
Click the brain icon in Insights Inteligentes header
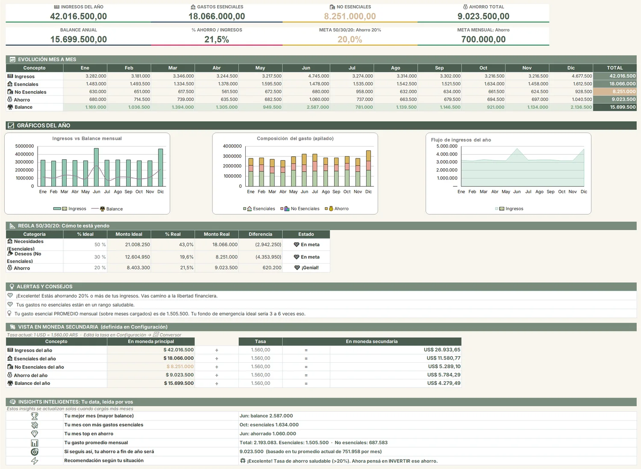coord(12,402)
